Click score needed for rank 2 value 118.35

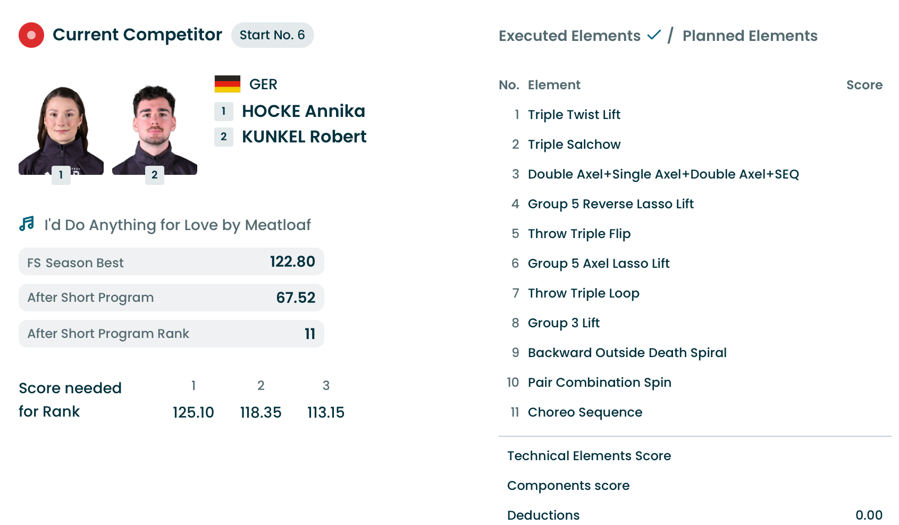[261, 412]
